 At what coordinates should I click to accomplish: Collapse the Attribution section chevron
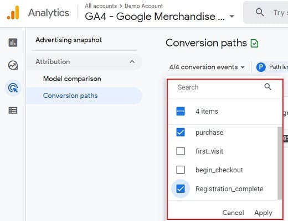point(132,62)
